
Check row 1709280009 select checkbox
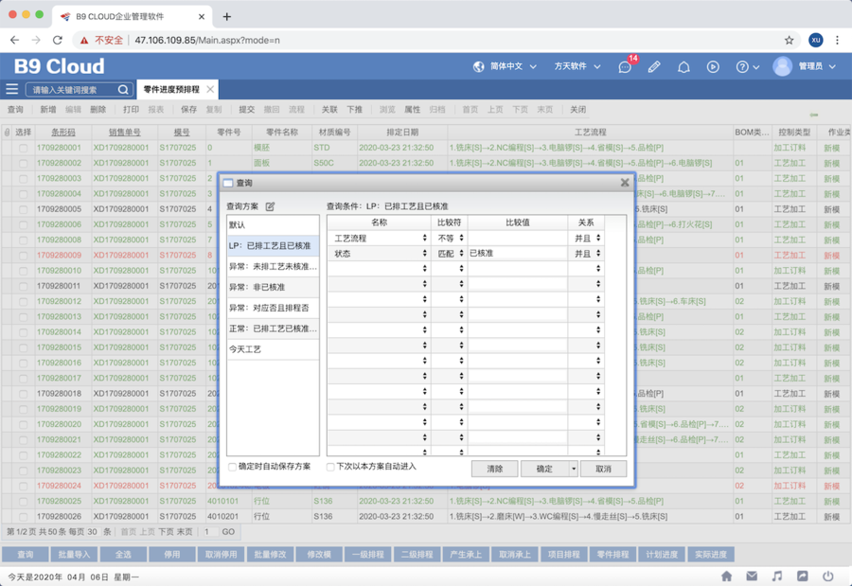[23, 255]
